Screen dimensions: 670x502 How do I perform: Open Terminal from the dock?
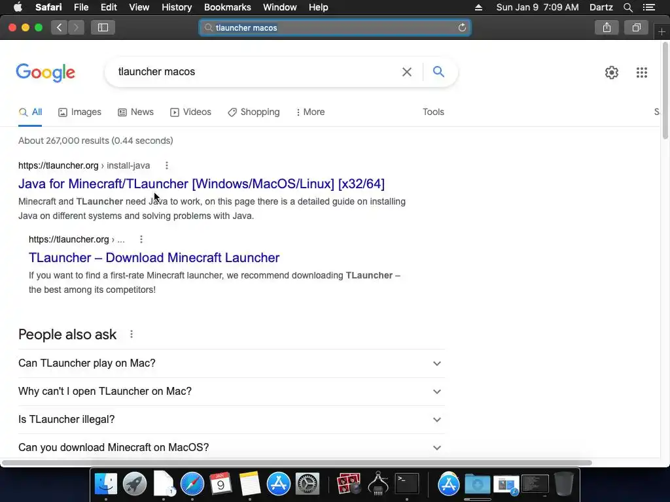pyautogui.click(x=407, y=484)
